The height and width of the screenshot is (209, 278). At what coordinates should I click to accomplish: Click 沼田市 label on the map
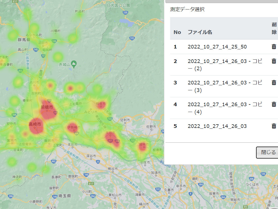click(x=43, y=43)
